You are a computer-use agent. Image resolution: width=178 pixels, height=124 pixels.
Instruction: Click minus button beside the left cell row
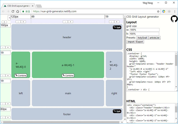tap(3, 104)
